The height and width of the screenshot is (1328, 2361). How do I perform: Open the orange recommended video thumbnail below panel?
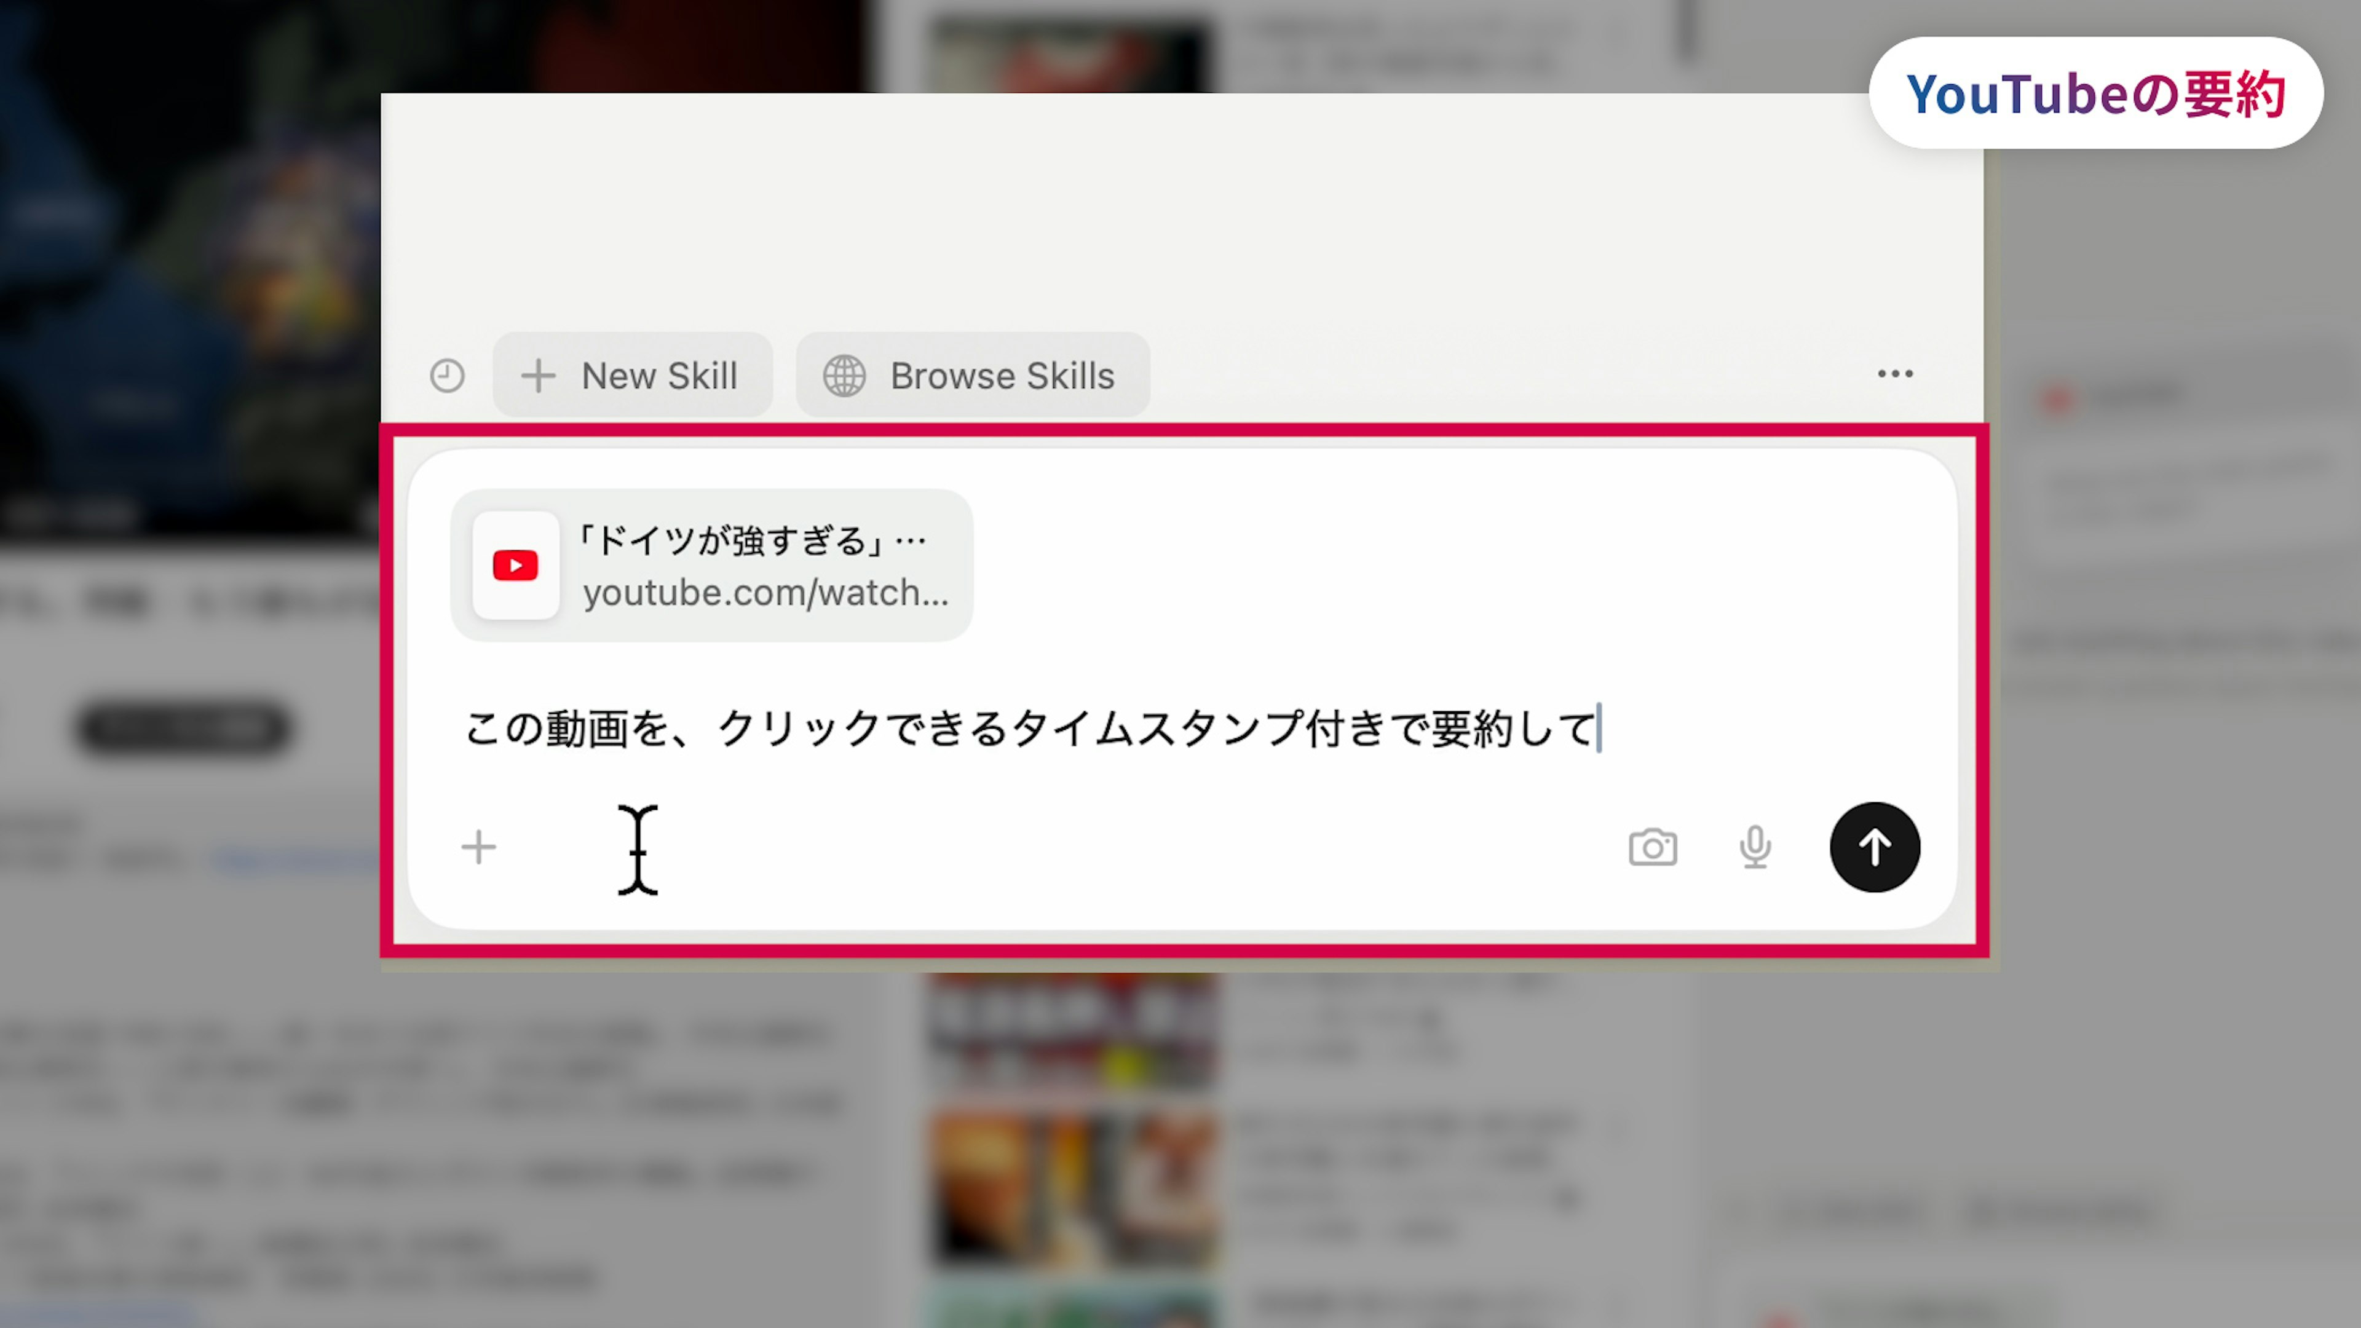[x=1072, y=1188]
